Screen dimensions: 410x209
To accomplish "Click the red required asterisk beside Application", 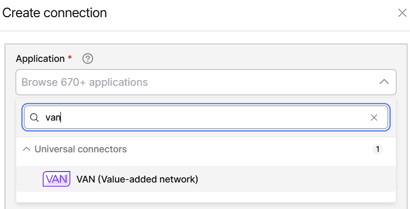I will click(x=70, y=58).
